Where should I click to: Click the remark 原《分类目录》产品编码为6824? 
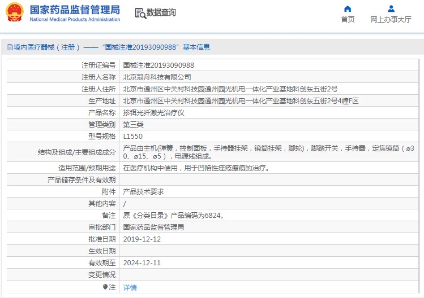[x=173, y=216]
